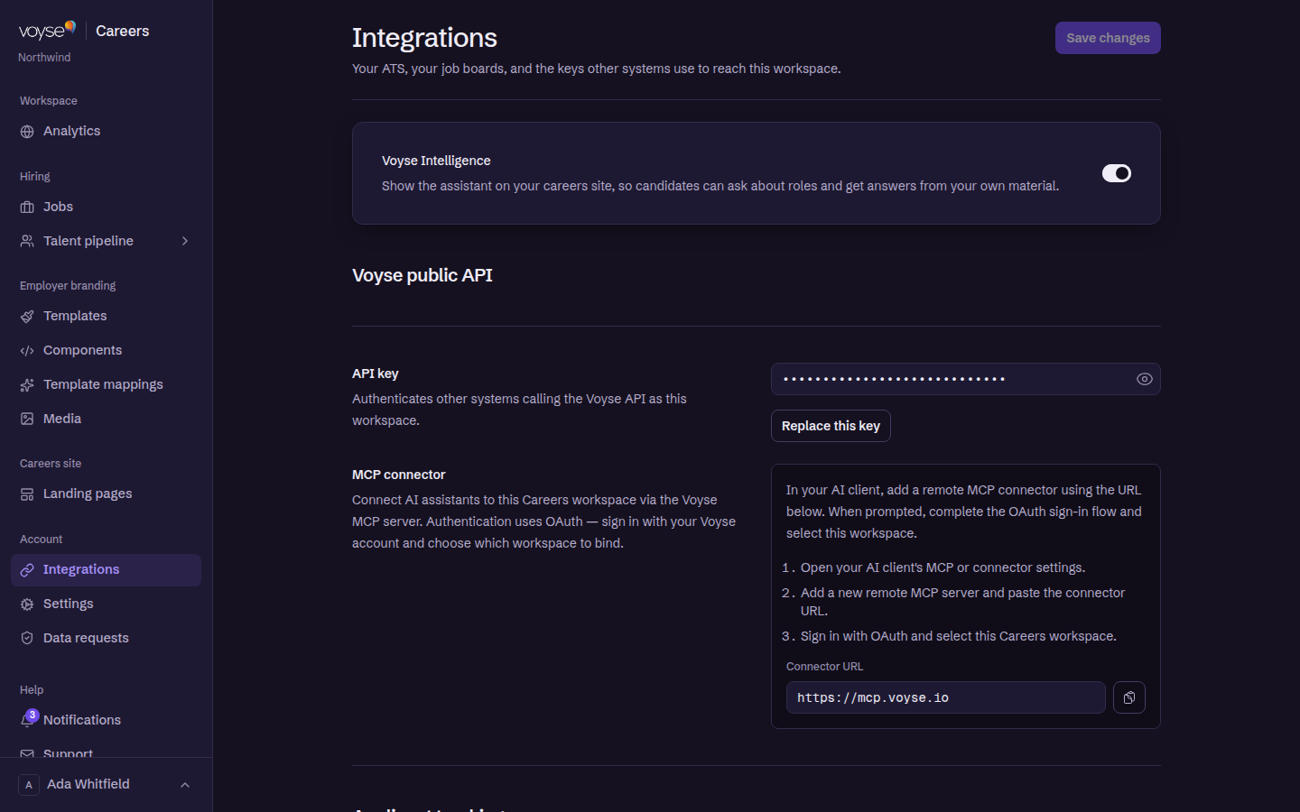Click the Landing pages layout icon

pos(27,494)
